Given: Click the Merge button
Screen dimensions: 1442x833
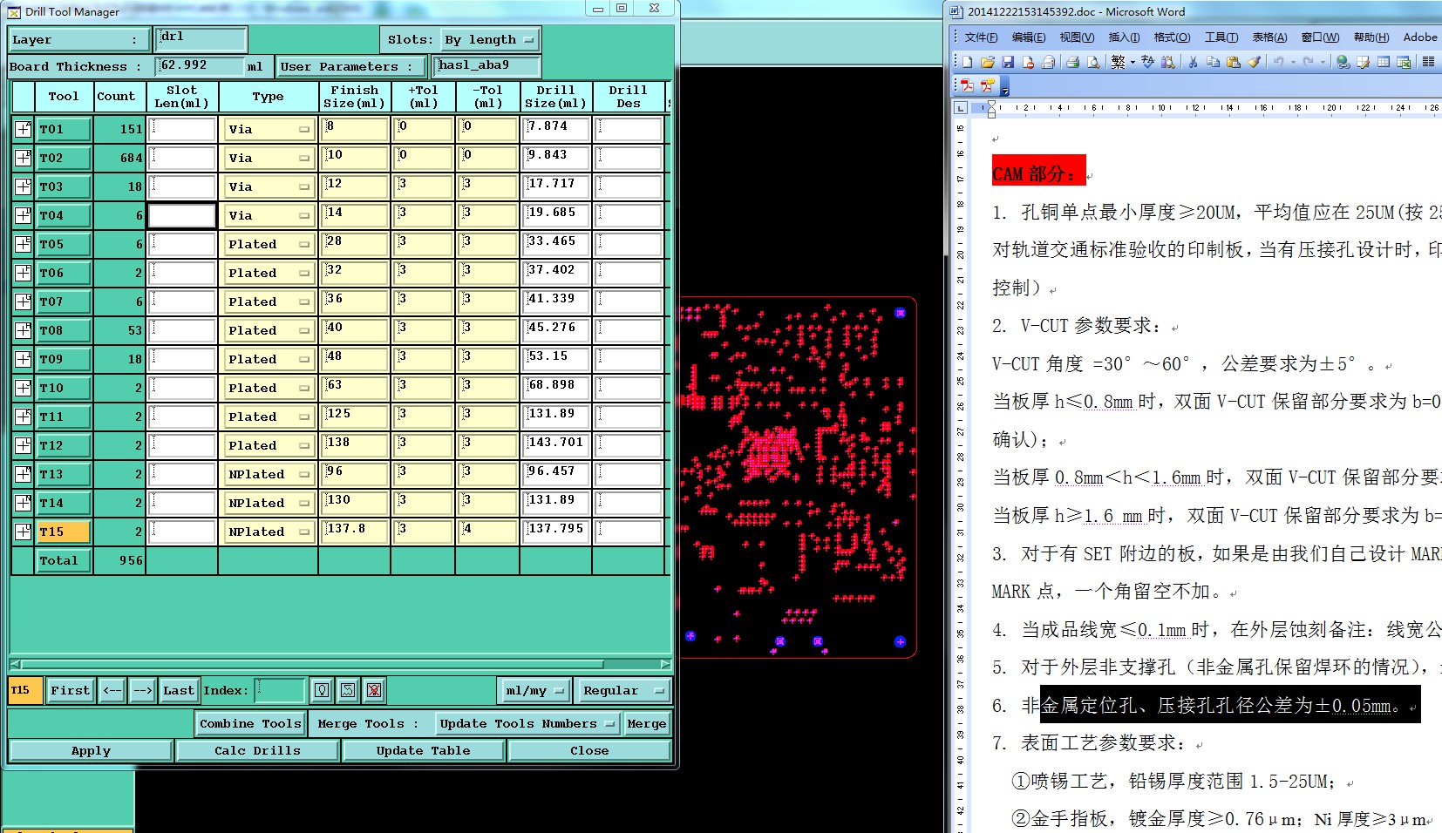Looking at the screenshot, I should click(x=647, y=723).
